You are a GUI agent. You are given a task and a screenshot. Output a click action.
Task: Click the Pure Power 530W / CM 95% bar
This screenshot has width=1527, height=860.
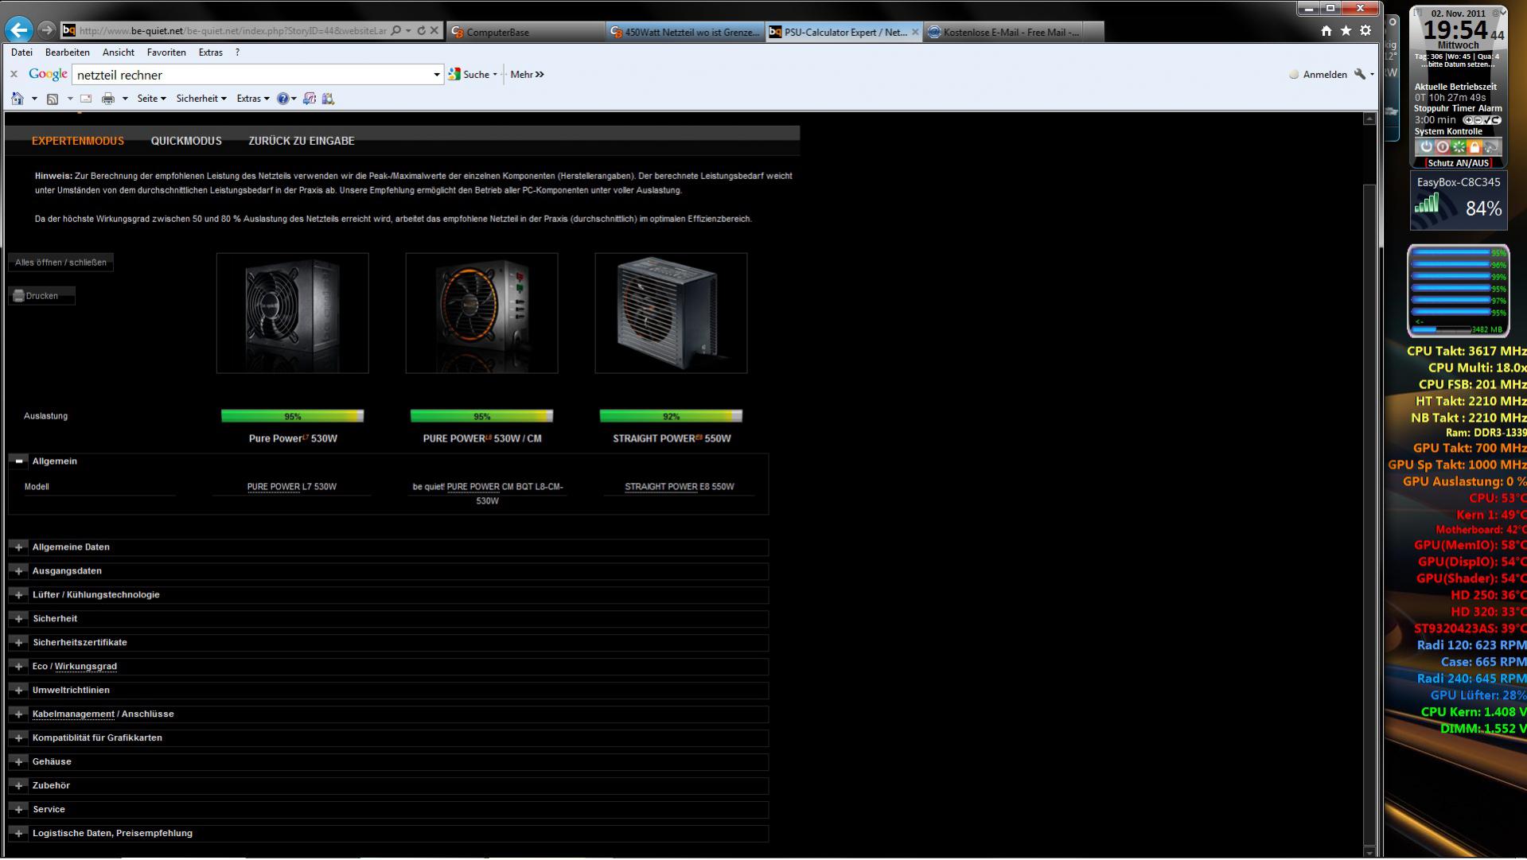click(481, 416)
